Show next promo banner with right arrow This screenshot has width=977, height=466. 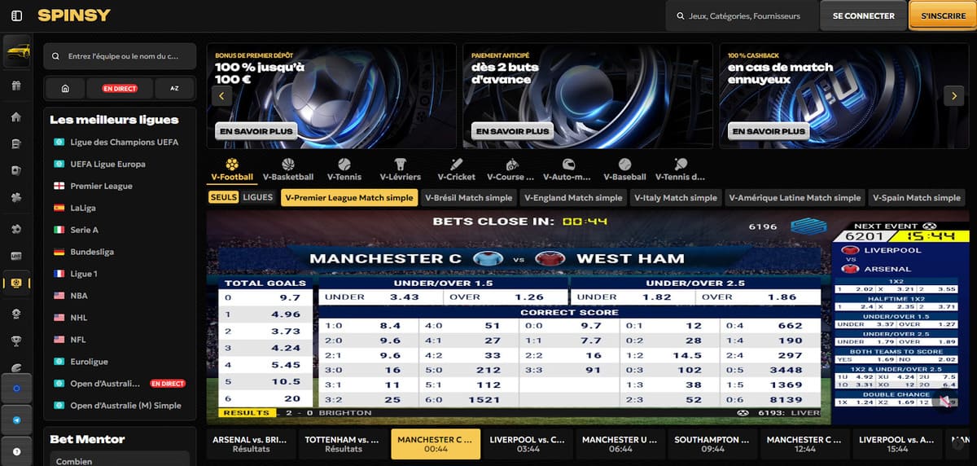(x=953, y=95)
